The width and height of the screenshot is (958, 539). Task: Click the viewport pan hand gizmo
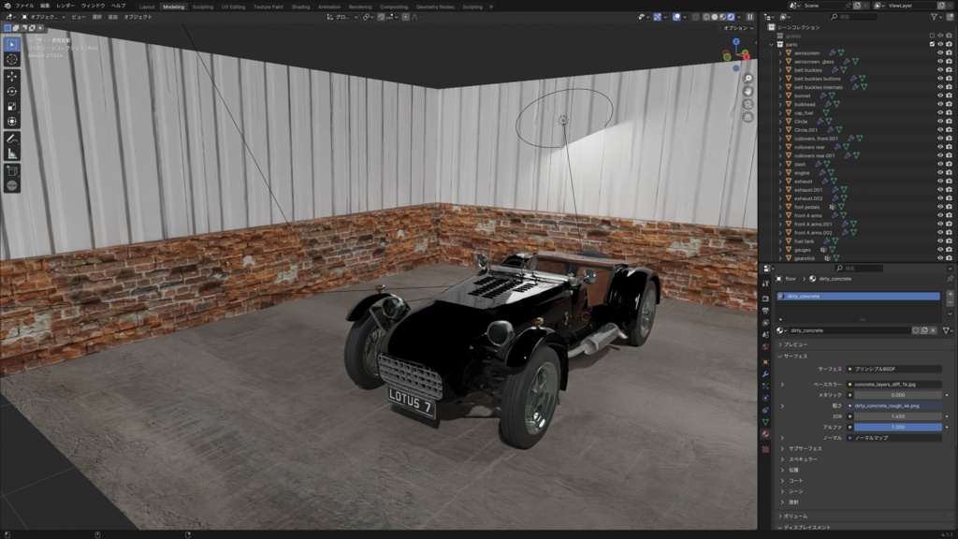tap(748, 92)
